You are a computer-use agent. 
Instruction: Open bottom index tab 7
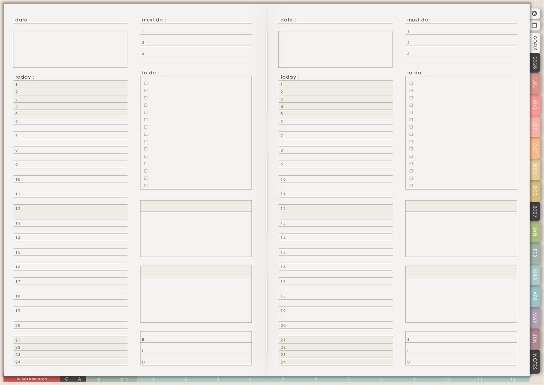click(349, 379)
